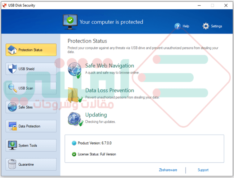
Task: Open the Data Protection section
Action: [31, 126]
